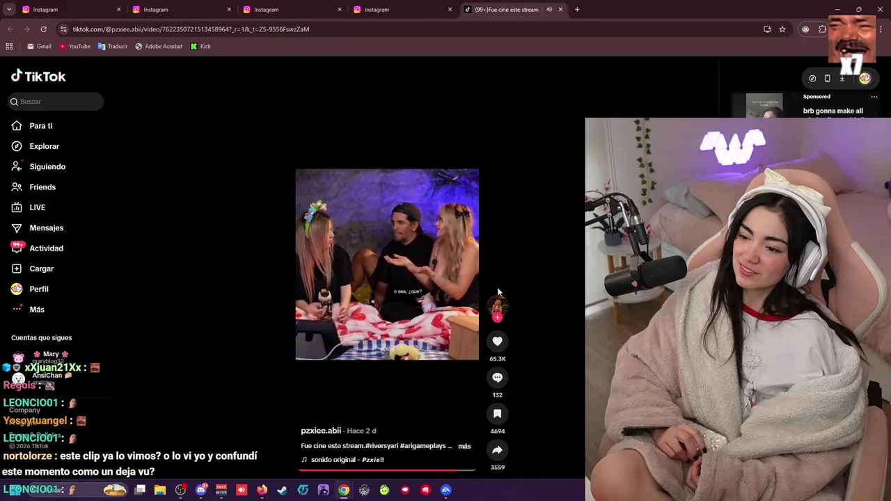Click the install app icon in address bar
Screen dimensions: 891x501
click(x=767, y=29)
